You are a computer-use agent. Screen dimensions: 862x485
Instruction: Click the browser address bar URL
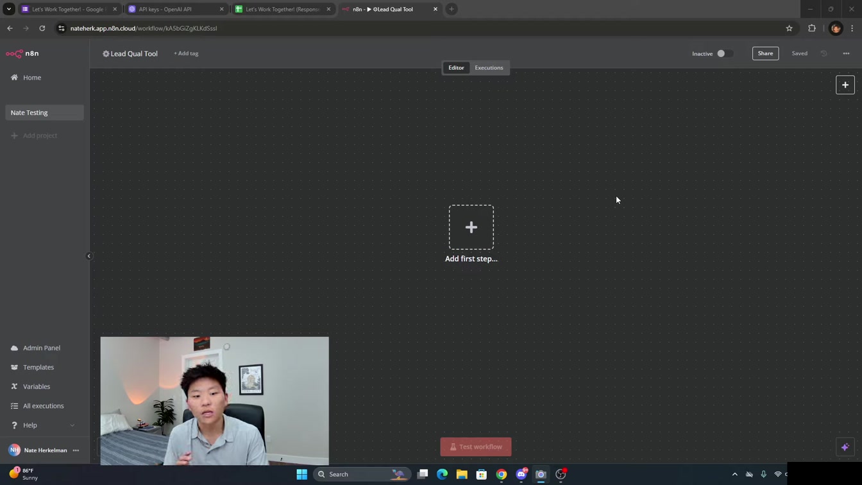click(x=144, y=28)
